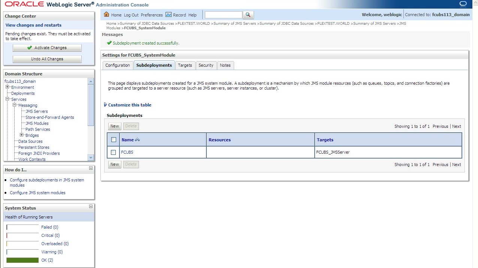Open the Notes tab
Viewport: 478px width, 268px height.
coord(225,65)
